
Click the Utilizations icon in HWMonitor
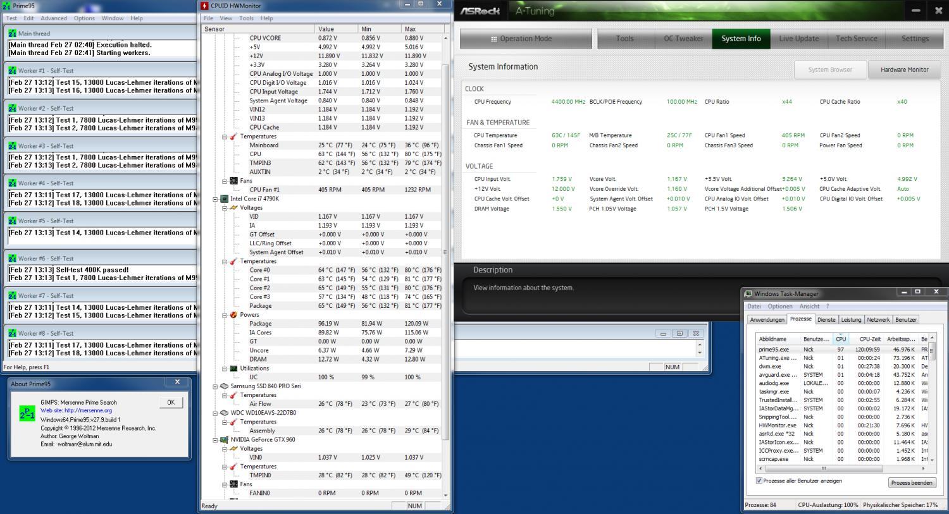pos(233,369)
